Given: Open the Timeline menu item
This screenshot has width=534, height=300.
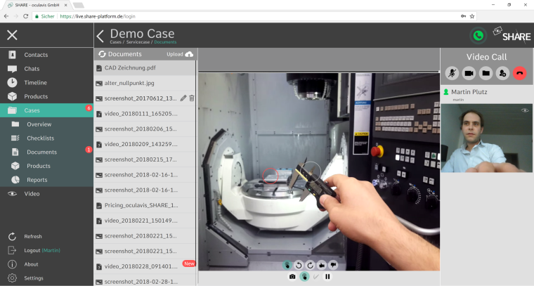Looking at the screenshot, I should point(35,83).
